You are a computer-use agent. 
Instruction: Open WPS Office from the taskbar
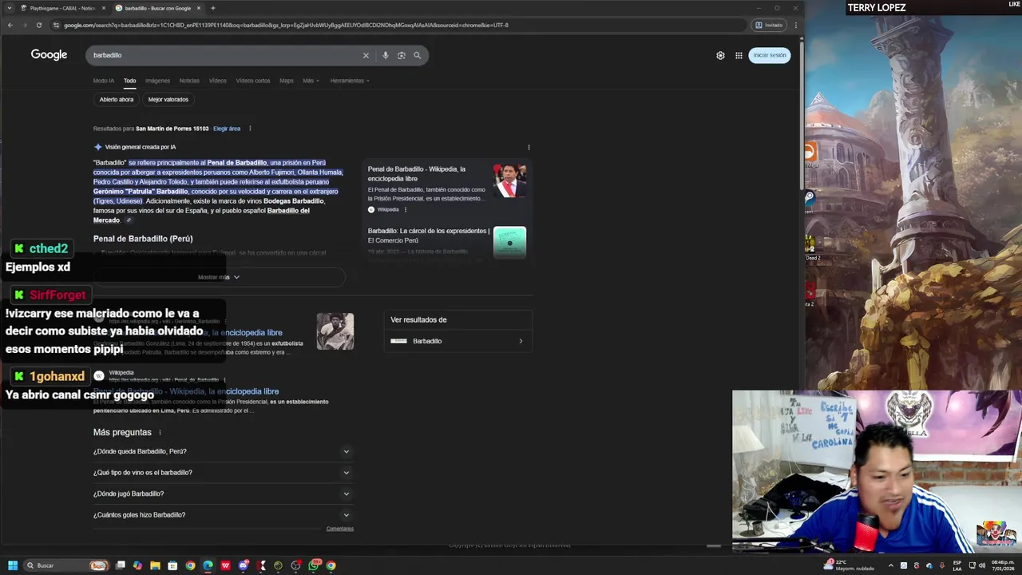(x=225, y=565)
